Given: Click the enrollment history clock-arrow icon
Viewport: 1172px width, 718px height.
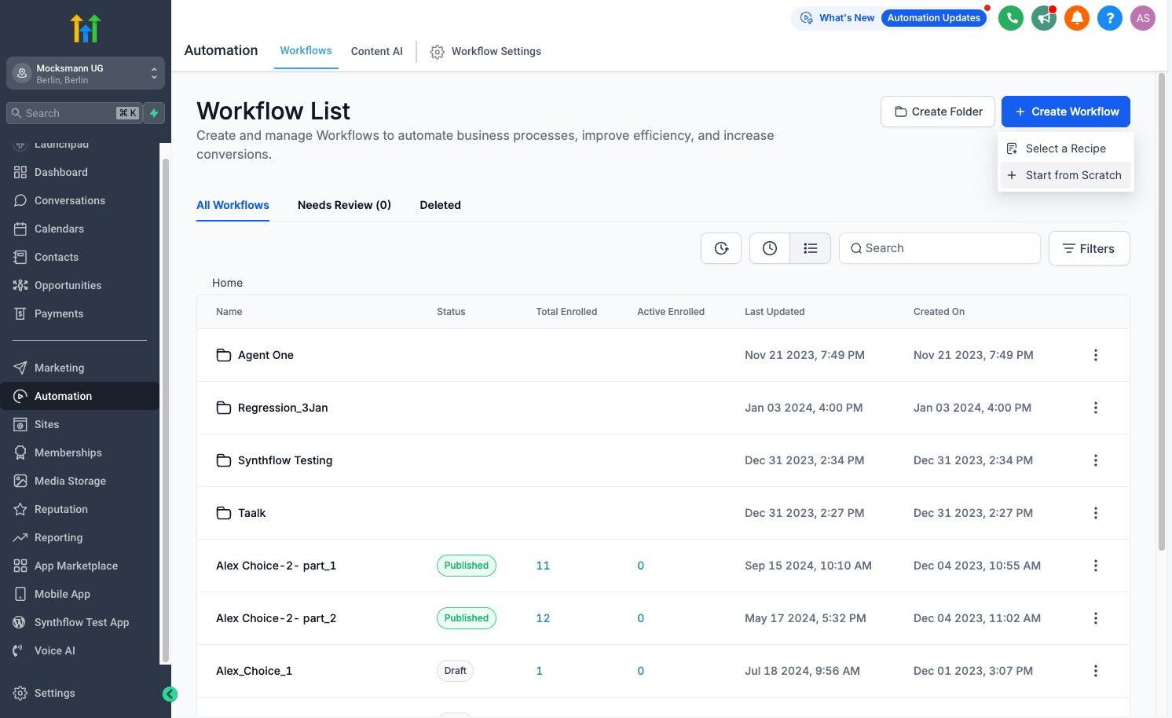Looking at the screenshot, I should (721, 248).
